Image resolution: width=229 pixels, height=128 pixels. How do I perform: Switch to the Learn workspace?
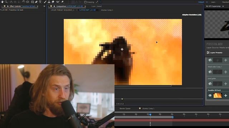click(213, 2)
